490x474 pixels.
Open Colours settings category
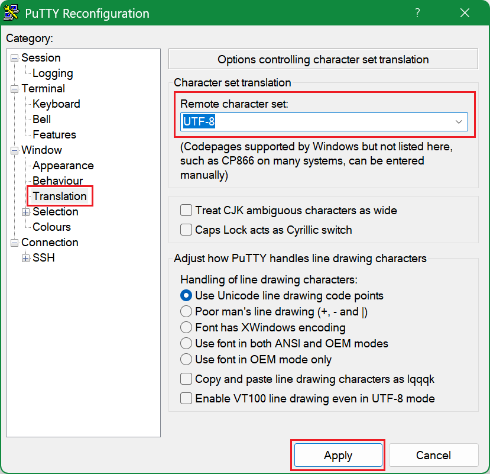[51, 227]
